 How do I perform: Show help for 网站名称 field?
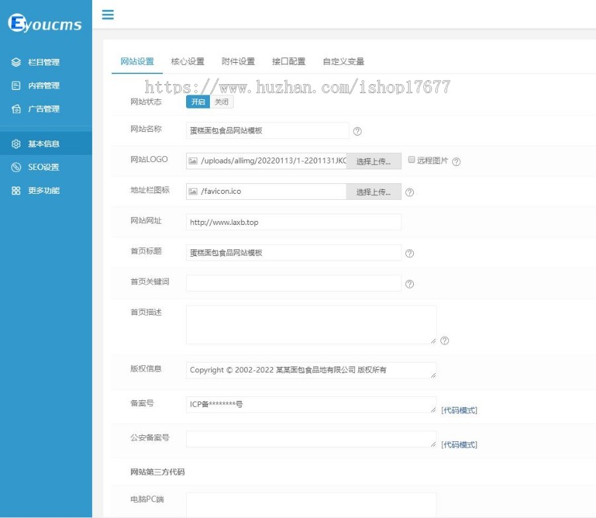358,132
